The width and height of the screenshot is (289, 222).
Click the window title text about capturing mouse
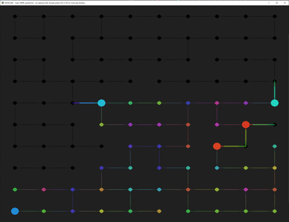point(45,3)
